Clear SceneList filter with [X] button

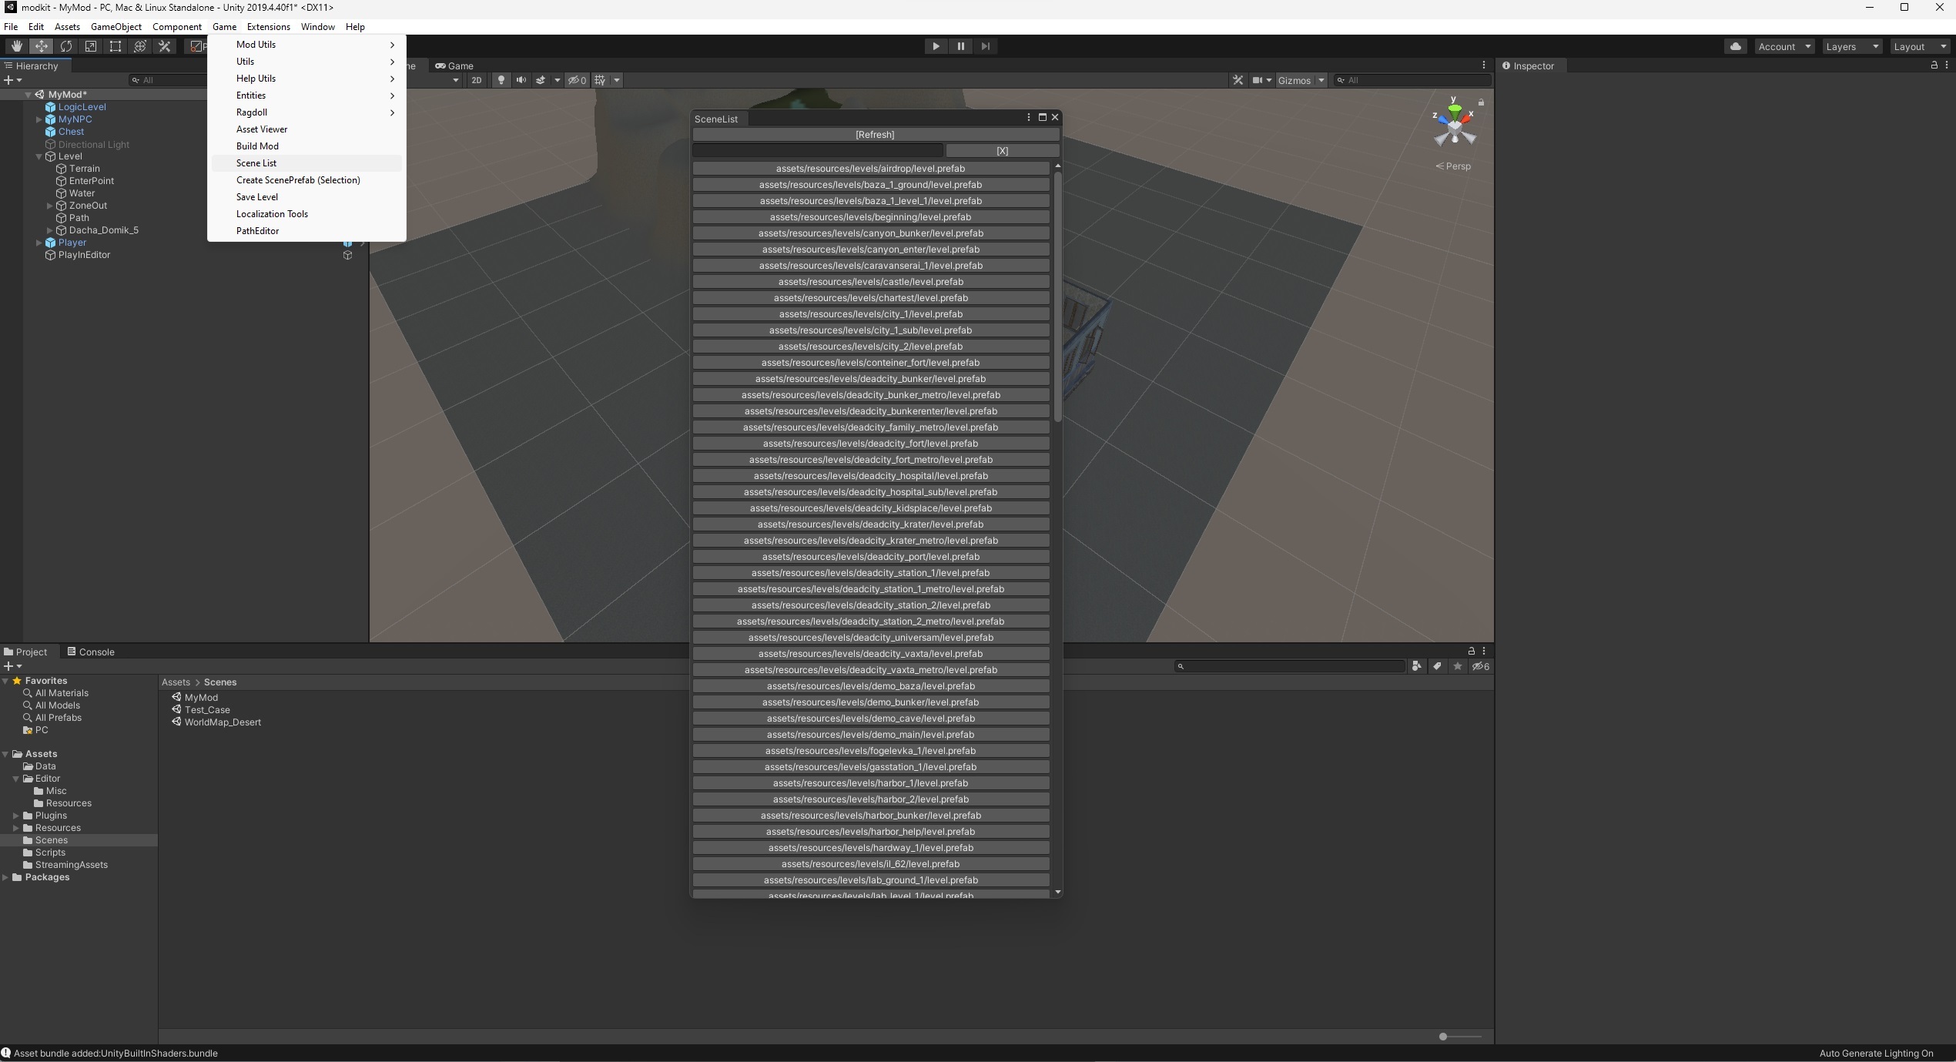[1002, 151]
